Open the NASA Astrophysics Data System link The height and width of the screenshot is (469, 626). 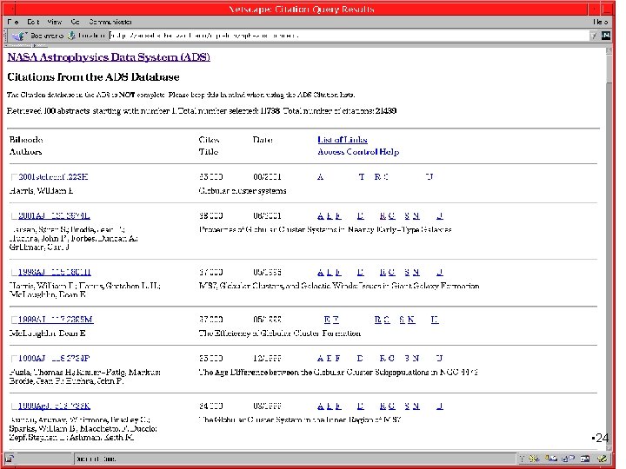point(109,57)
